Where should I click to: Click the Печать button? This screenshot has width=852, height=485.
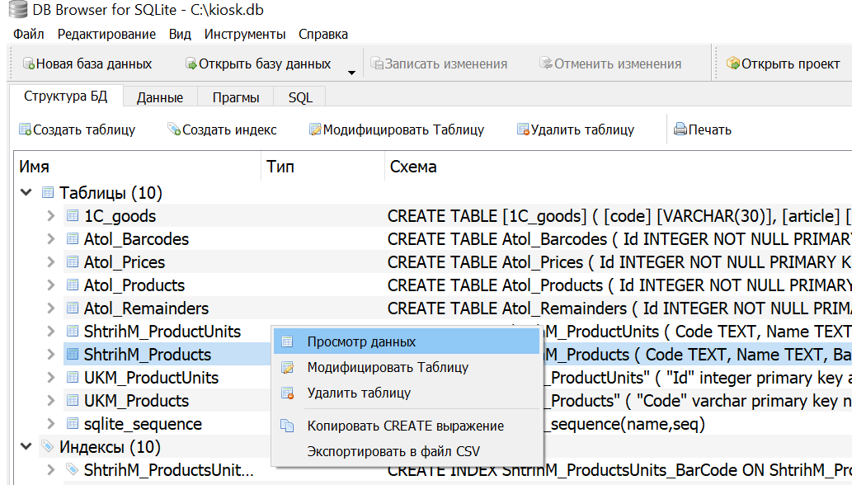tap(703, 129)
